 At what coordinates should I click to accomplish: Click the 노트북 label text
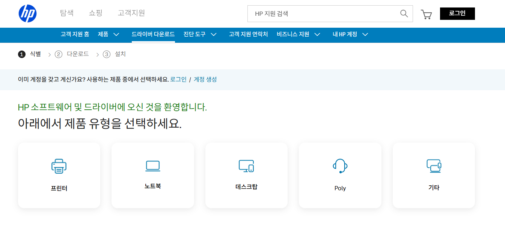(x=153, y=186)
